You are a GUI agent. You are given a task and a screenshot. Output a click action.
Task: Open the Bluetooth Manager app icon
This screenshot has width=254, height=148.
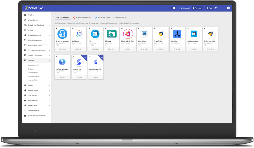pyautogui.click(x=62, y=34)
